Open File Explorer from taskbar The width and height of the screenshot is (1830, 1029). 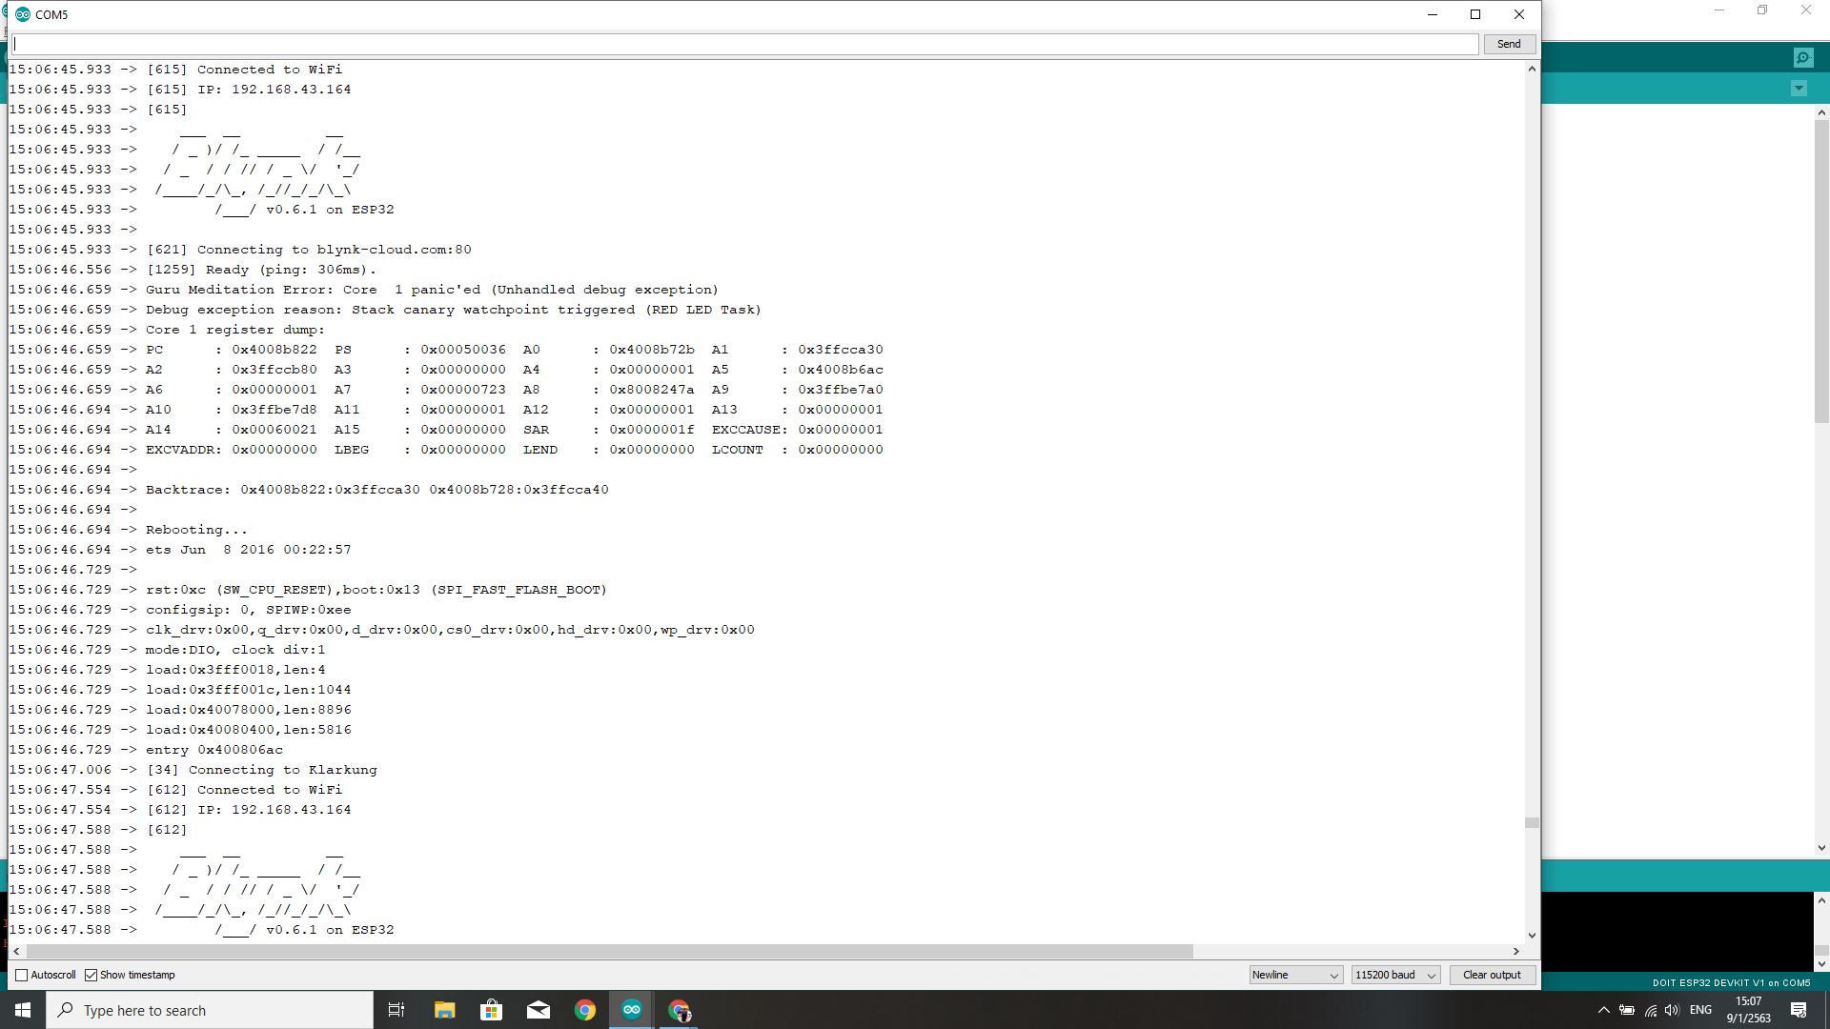pos(444,1010)
